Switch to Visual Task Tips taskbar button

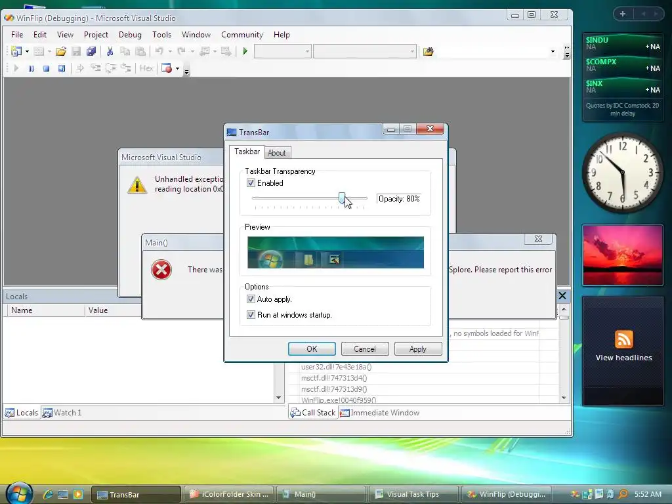(413, 495)
